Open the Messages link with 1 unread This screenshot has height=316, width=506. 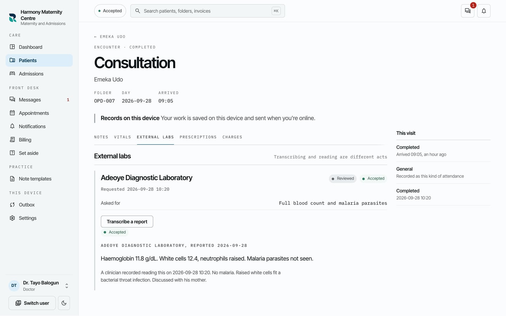pos(39,100)
